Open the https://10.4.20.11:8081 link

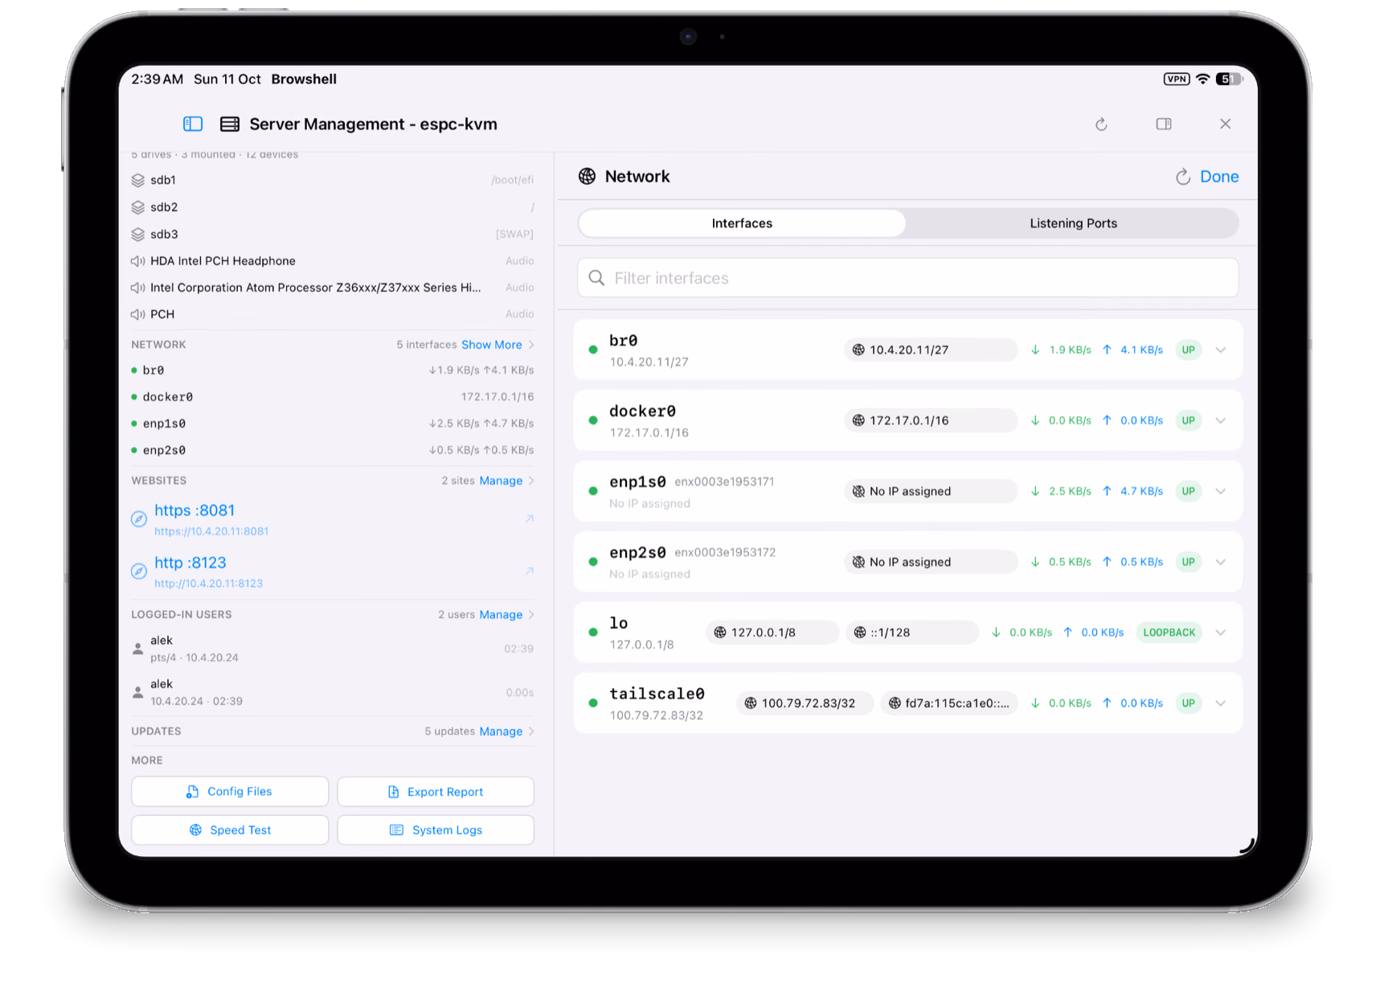tap(211, 531)
